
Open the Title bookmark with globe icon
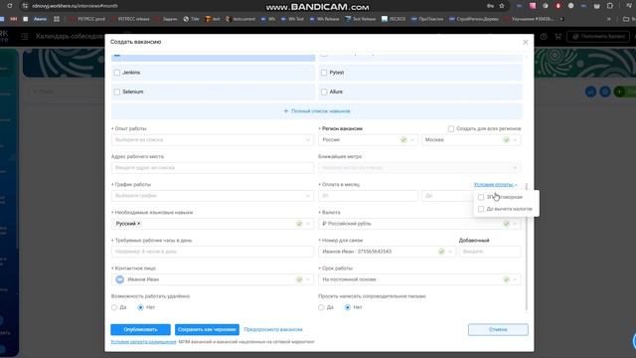pyautogui.click(x=192, y=19)
